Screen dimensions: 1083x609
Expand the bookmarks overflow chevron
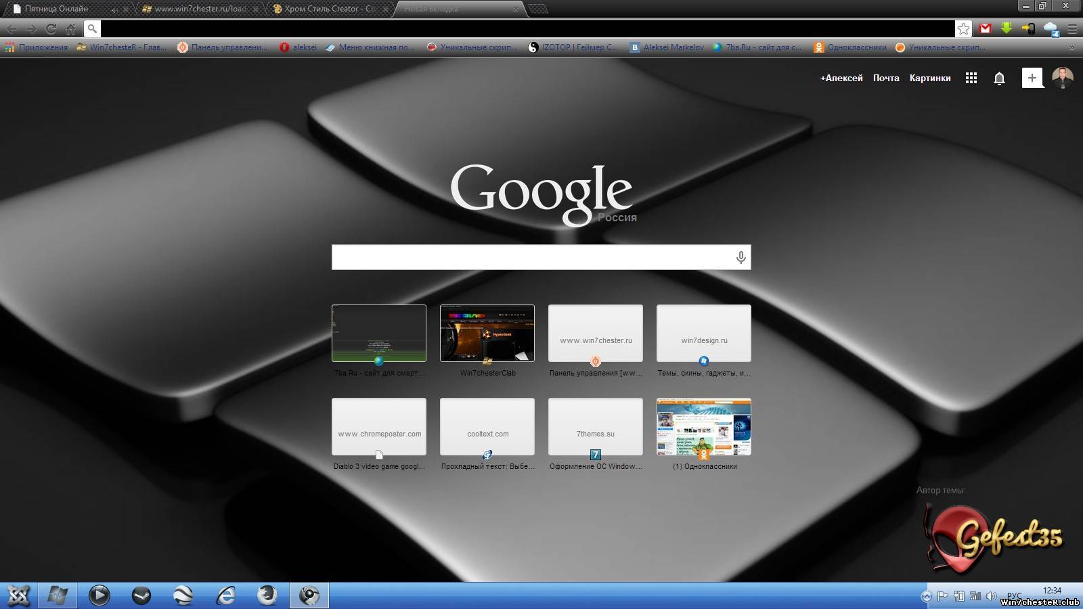tap(1071, 47)
